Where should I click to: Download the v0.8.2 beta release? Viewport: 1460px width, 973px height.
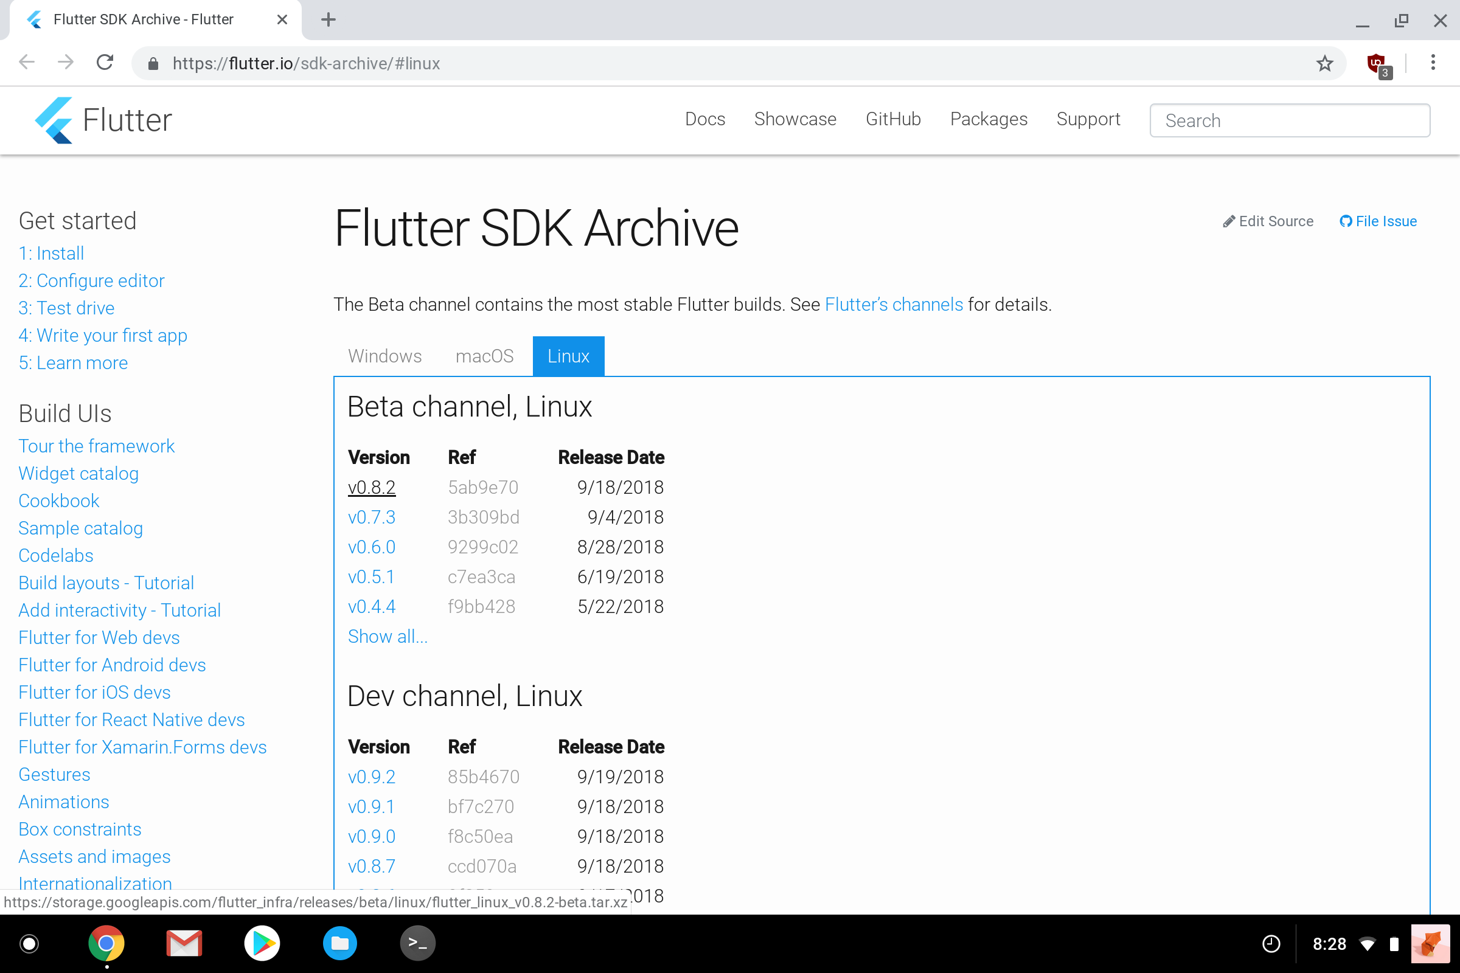click(372, 487)
